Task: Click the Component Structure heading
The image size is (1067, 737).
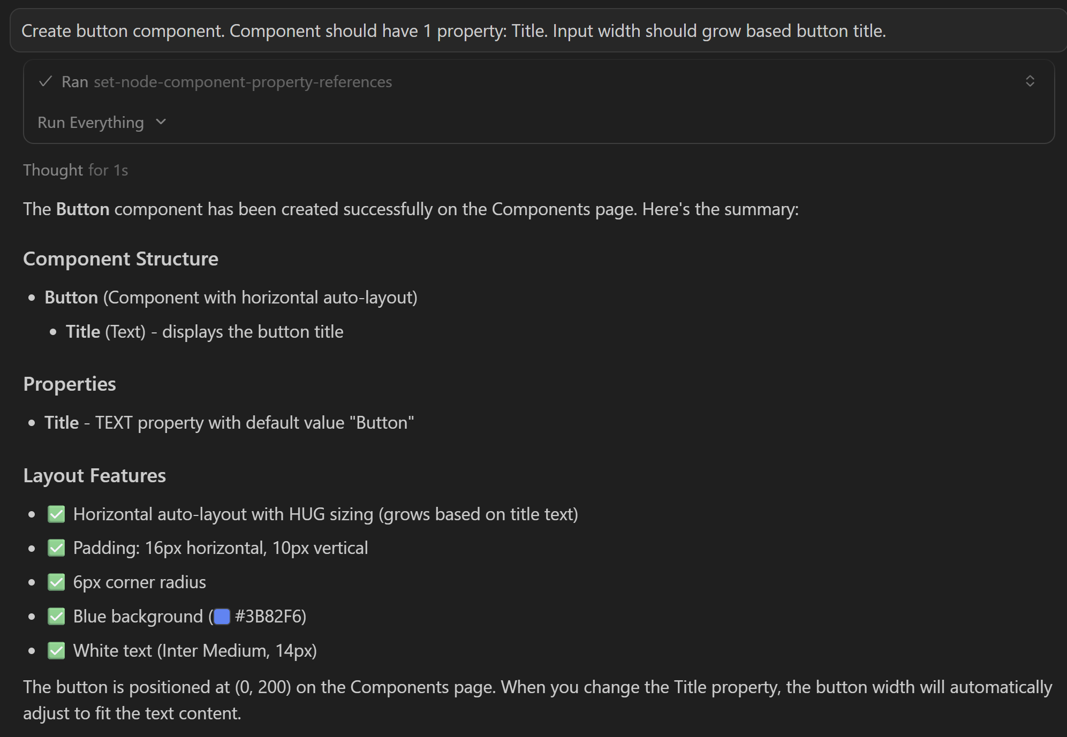Action: coord(120,259)
